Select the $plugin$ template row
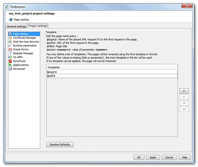Image resolution: width=198 pixels, height=167 pixels. pyautogui.click(x=112, y=72)
